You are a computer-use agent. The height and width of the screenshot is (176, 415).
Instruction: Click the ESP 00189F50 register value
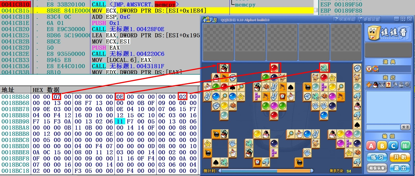341,5
